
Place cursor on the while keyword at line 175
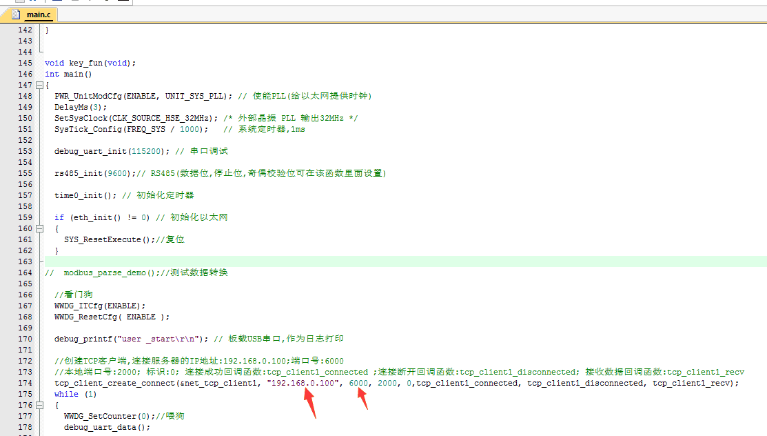click(66, 394)
